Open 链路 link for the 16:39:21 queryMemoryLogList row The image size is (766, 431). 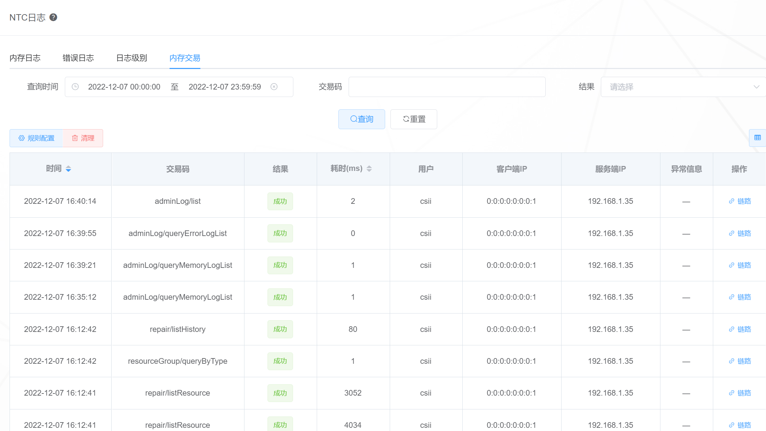pyautogui.click(x=740, y=265)
